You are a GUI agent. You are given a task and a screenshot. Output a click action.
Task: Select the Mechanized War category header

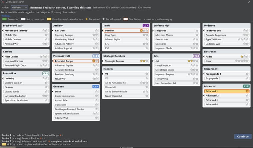tap(26, 26)
